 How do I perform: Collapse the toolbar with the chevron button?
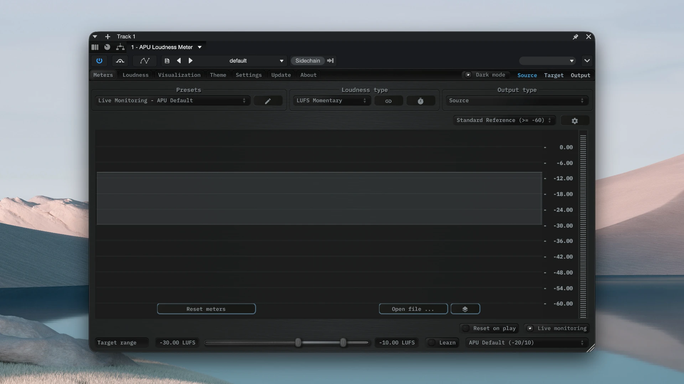coord(587,61)
